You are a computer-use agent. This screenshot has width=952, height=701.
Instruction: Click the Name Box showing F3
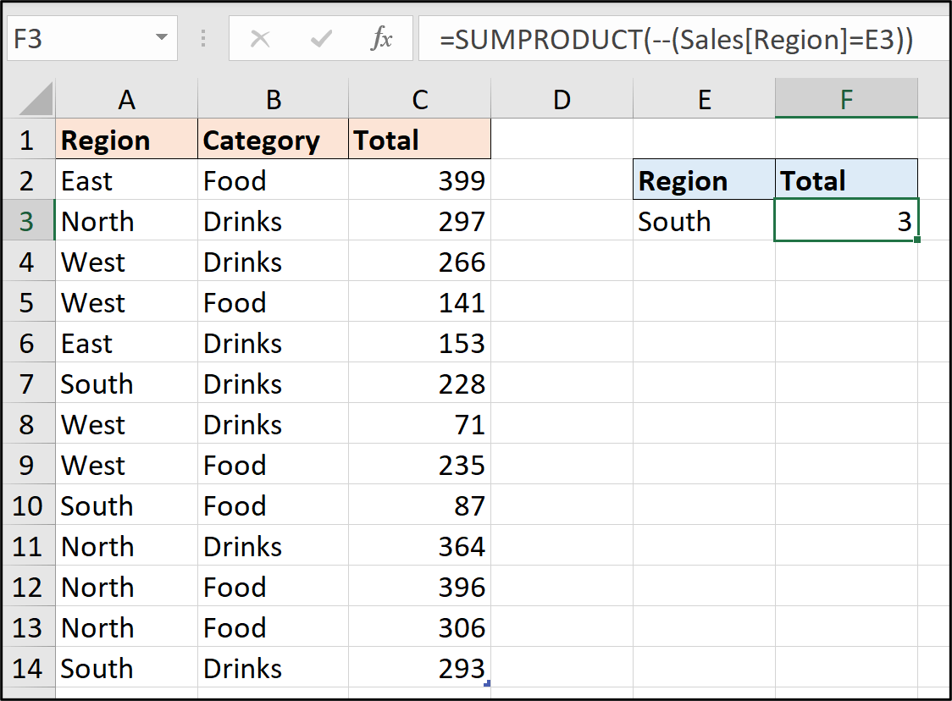85,38
